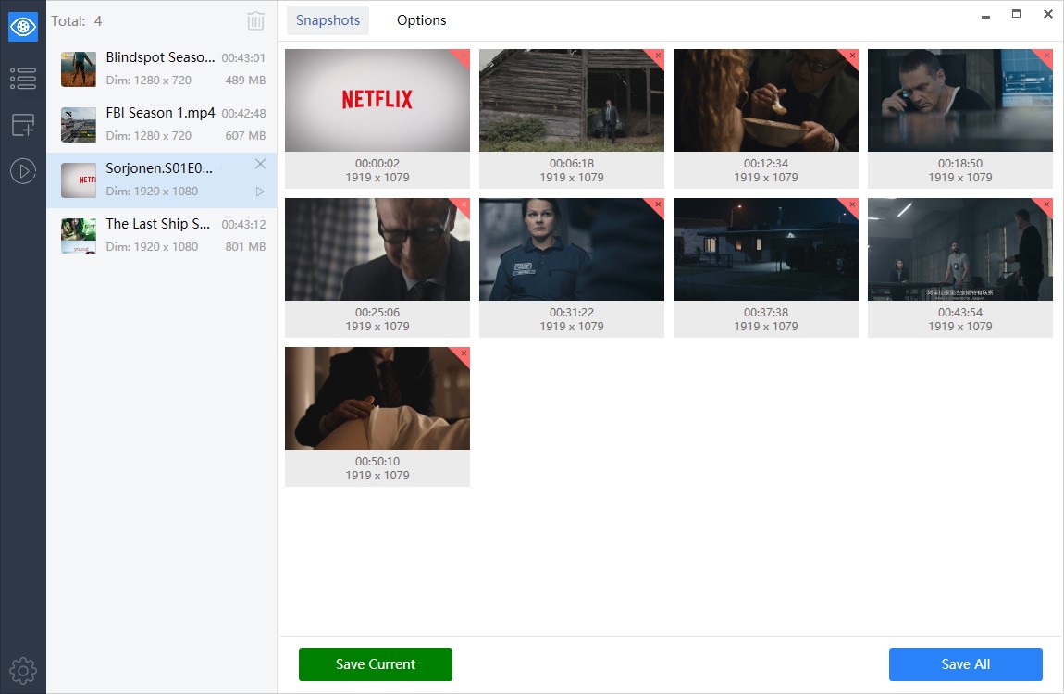1064x694 pixels.
Task: Delete the 00:43:54 snapshot
Action: coord(1045,204)
